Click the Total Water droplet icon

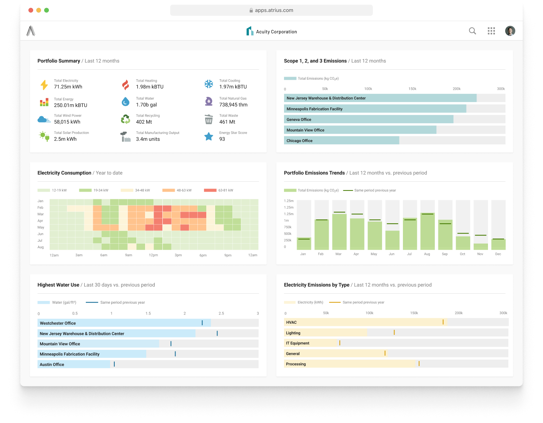pos(125,102)
